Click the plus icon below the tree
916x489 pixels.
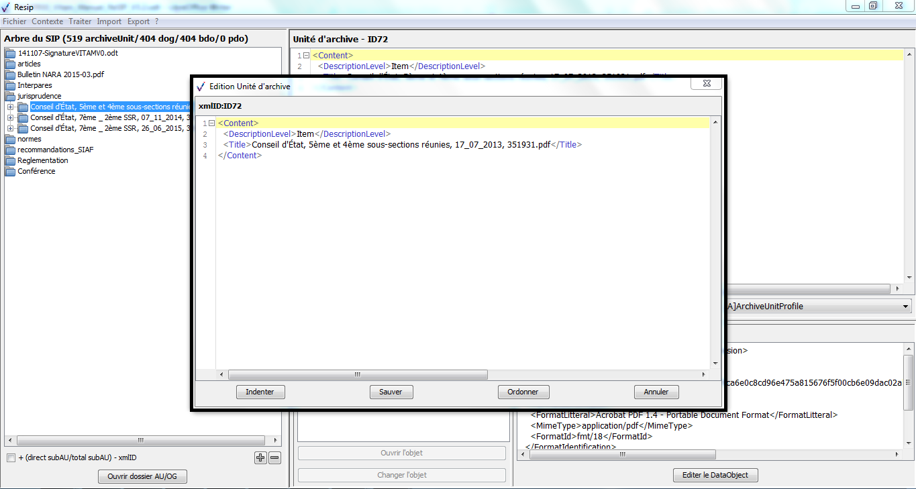[260, 458]
